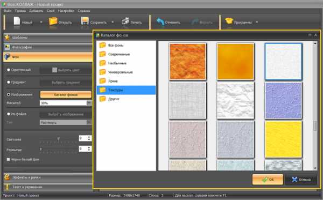Click the greyed redo arrow icon

[x=195, y=22]
